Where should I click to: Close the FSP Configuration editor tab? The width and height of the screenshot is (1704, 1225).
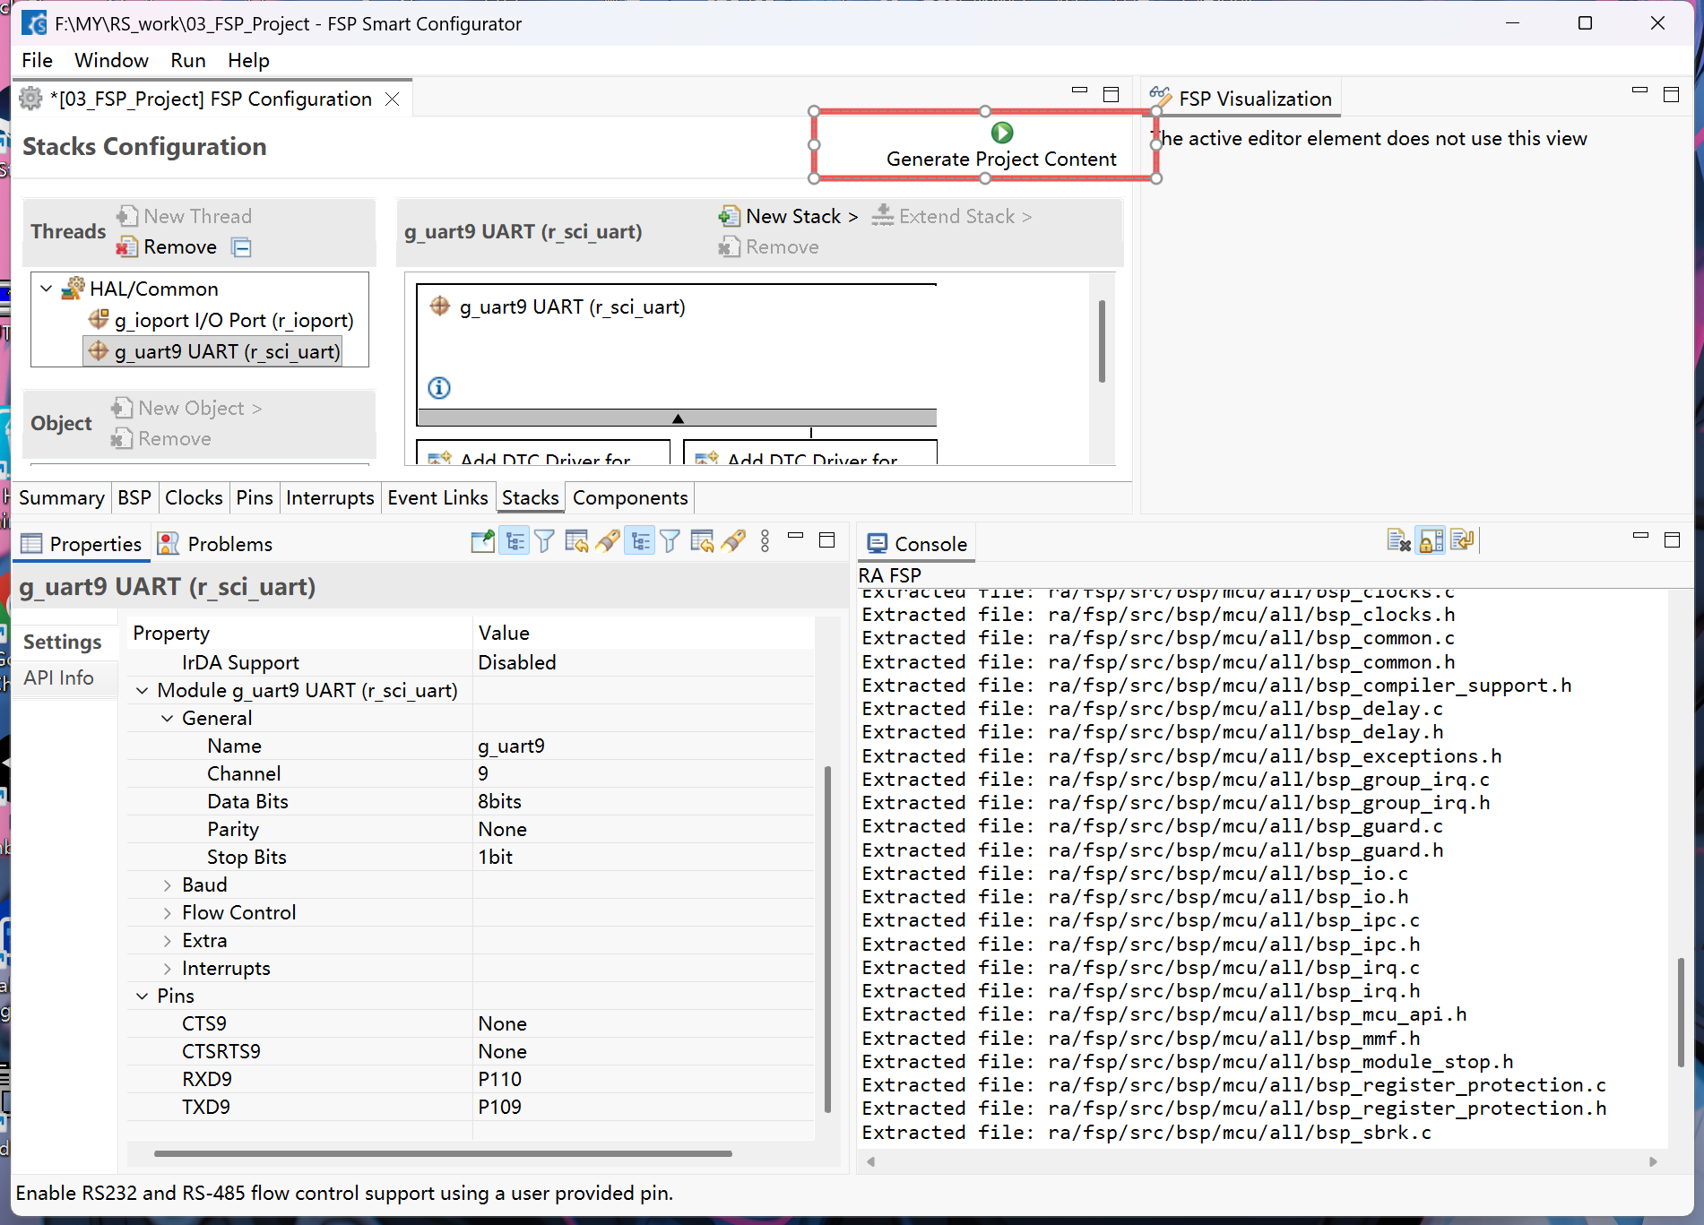[x=392, y=99]
